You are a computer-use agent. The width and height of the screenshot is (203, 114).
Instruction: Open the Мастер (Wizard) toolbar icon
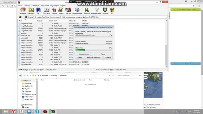coord(68,11)
